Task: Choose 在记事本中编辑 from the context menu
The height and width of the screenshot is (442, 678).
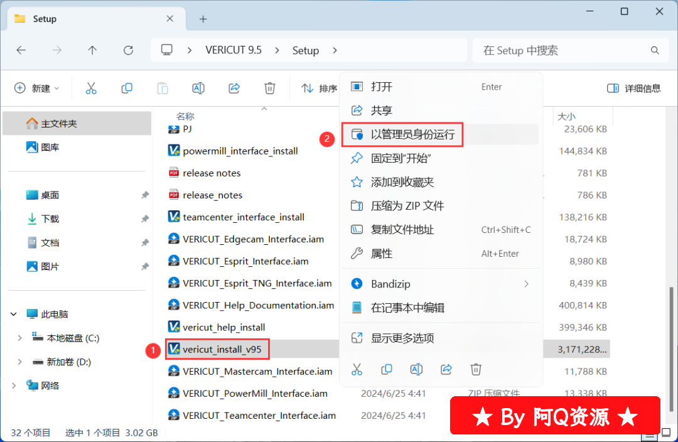Action: 440,308
